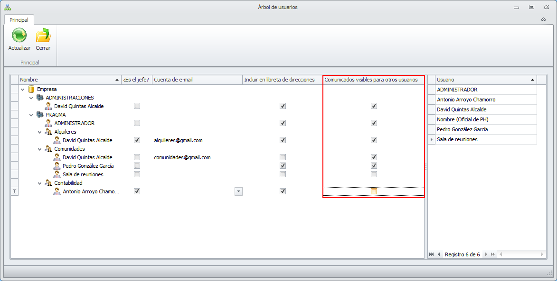Collapse the ADMINISTRACIONES node
This screenshot has width=557, height=281.
(x=31, y=98)
